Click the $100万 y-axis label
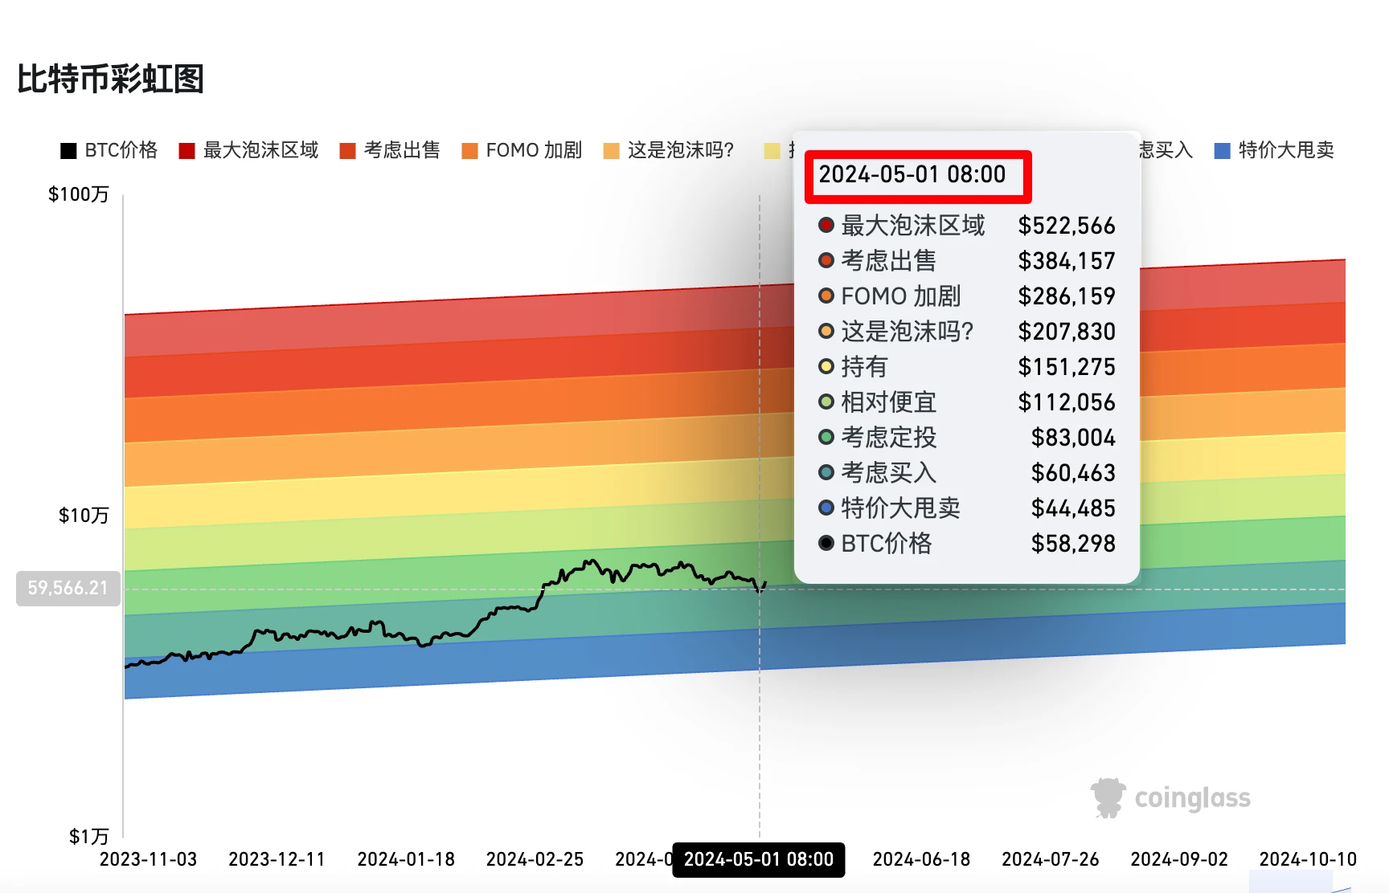The width and height of the screenshot is (1389, 893). point(78,194)
